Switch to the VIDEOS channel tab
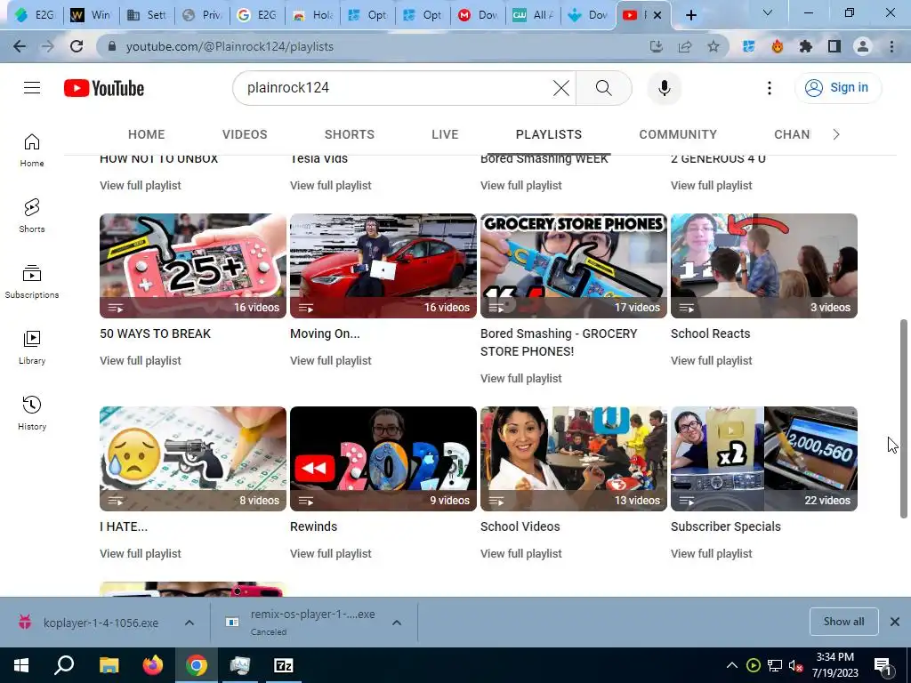This screenshot has height=683, width=911. pos(245,134)
